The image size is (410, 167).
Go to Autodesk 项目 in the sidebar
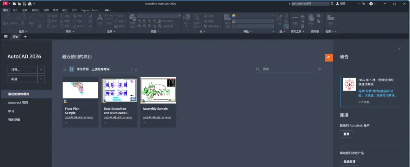click(x=18, y=103)
